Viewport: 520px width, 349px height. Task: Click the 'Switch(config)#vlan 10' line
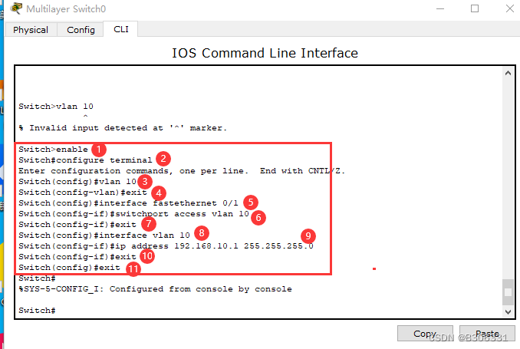[77, 182]
